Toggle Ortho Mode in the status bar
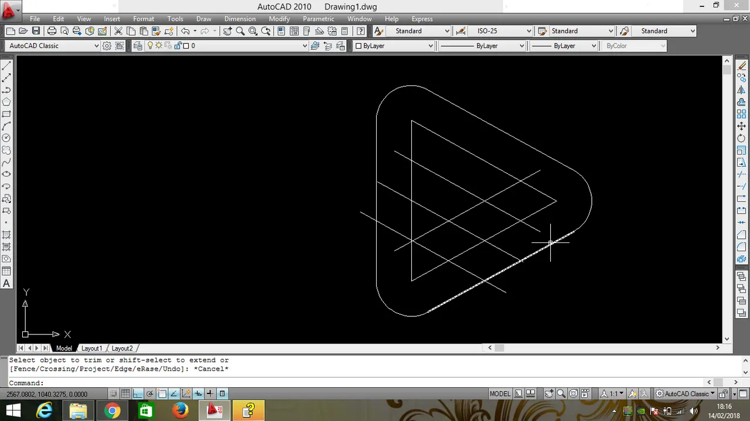The width and height of the screenshot is (750, 421). coord(138,393)
